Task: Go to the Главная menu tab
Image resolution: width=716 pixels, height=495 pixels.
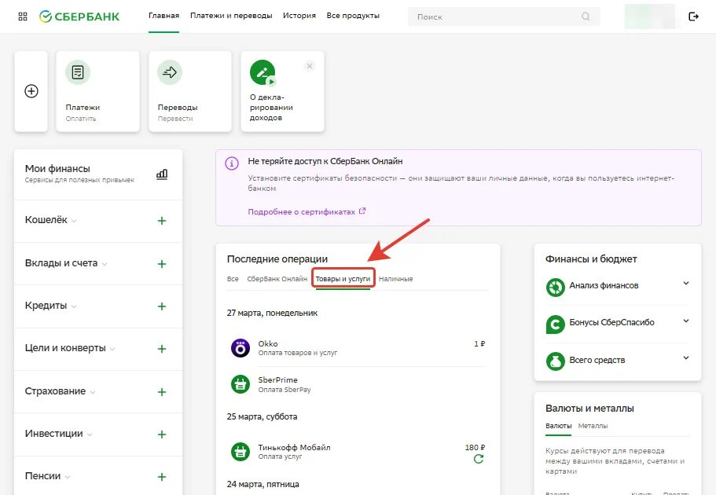Action: (x=164, y=16)
